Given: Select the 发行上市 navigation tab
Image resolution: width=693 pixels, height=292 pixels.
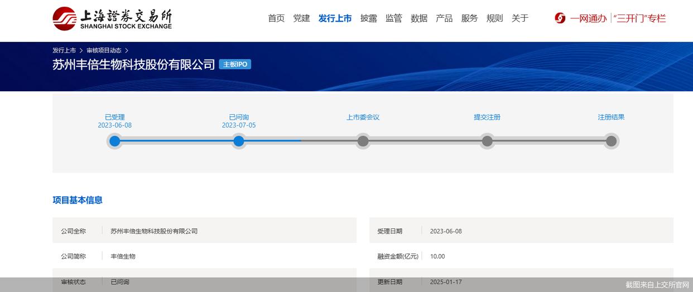Looking at the screenshot, I should pos(335,18).
